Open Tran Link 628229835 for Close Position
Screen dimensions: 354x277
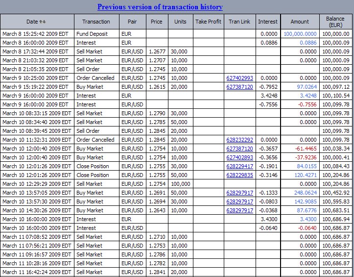tap(239, 175)
